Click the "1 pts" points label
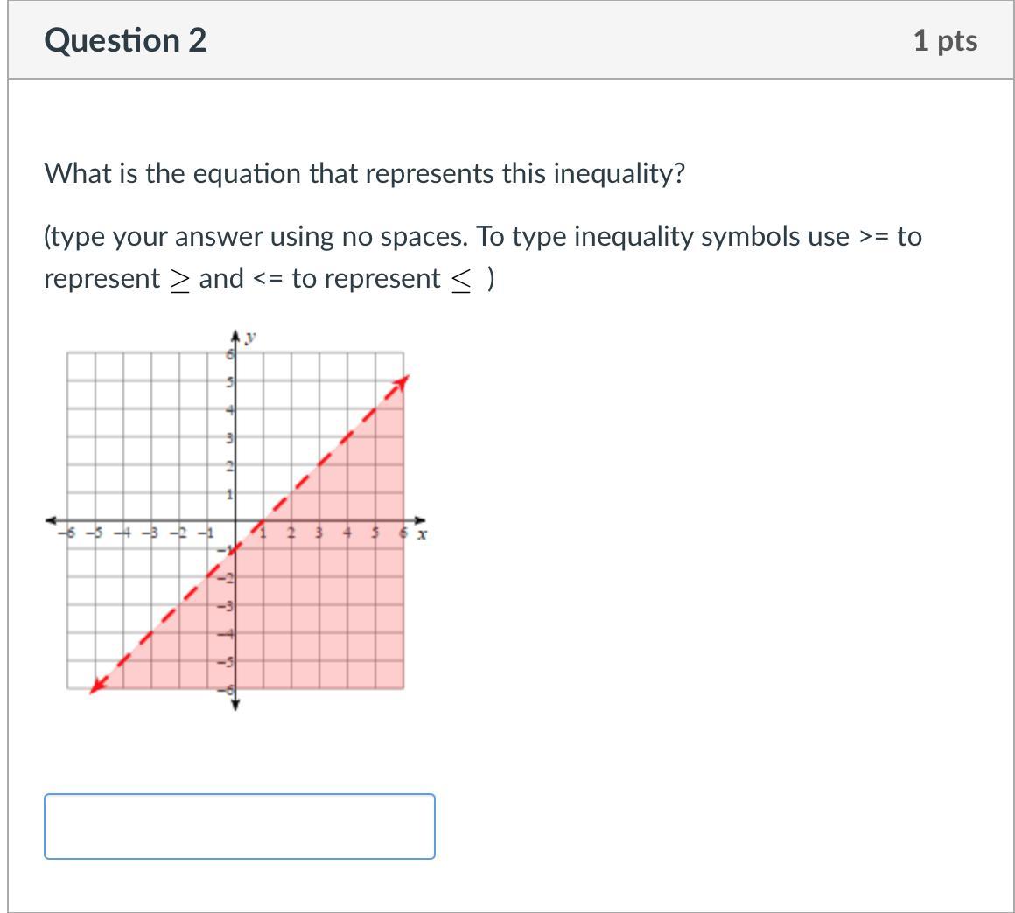Screen dimensions: 1015x913 (x=945, y=41)
